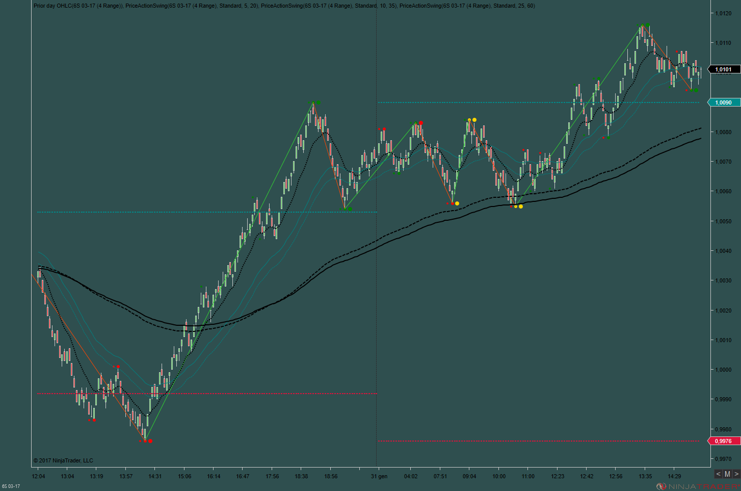Click the scroll-left '<' chart button
Image resolution: width=741 pixels, height=491 pixels.
[719, 474]
